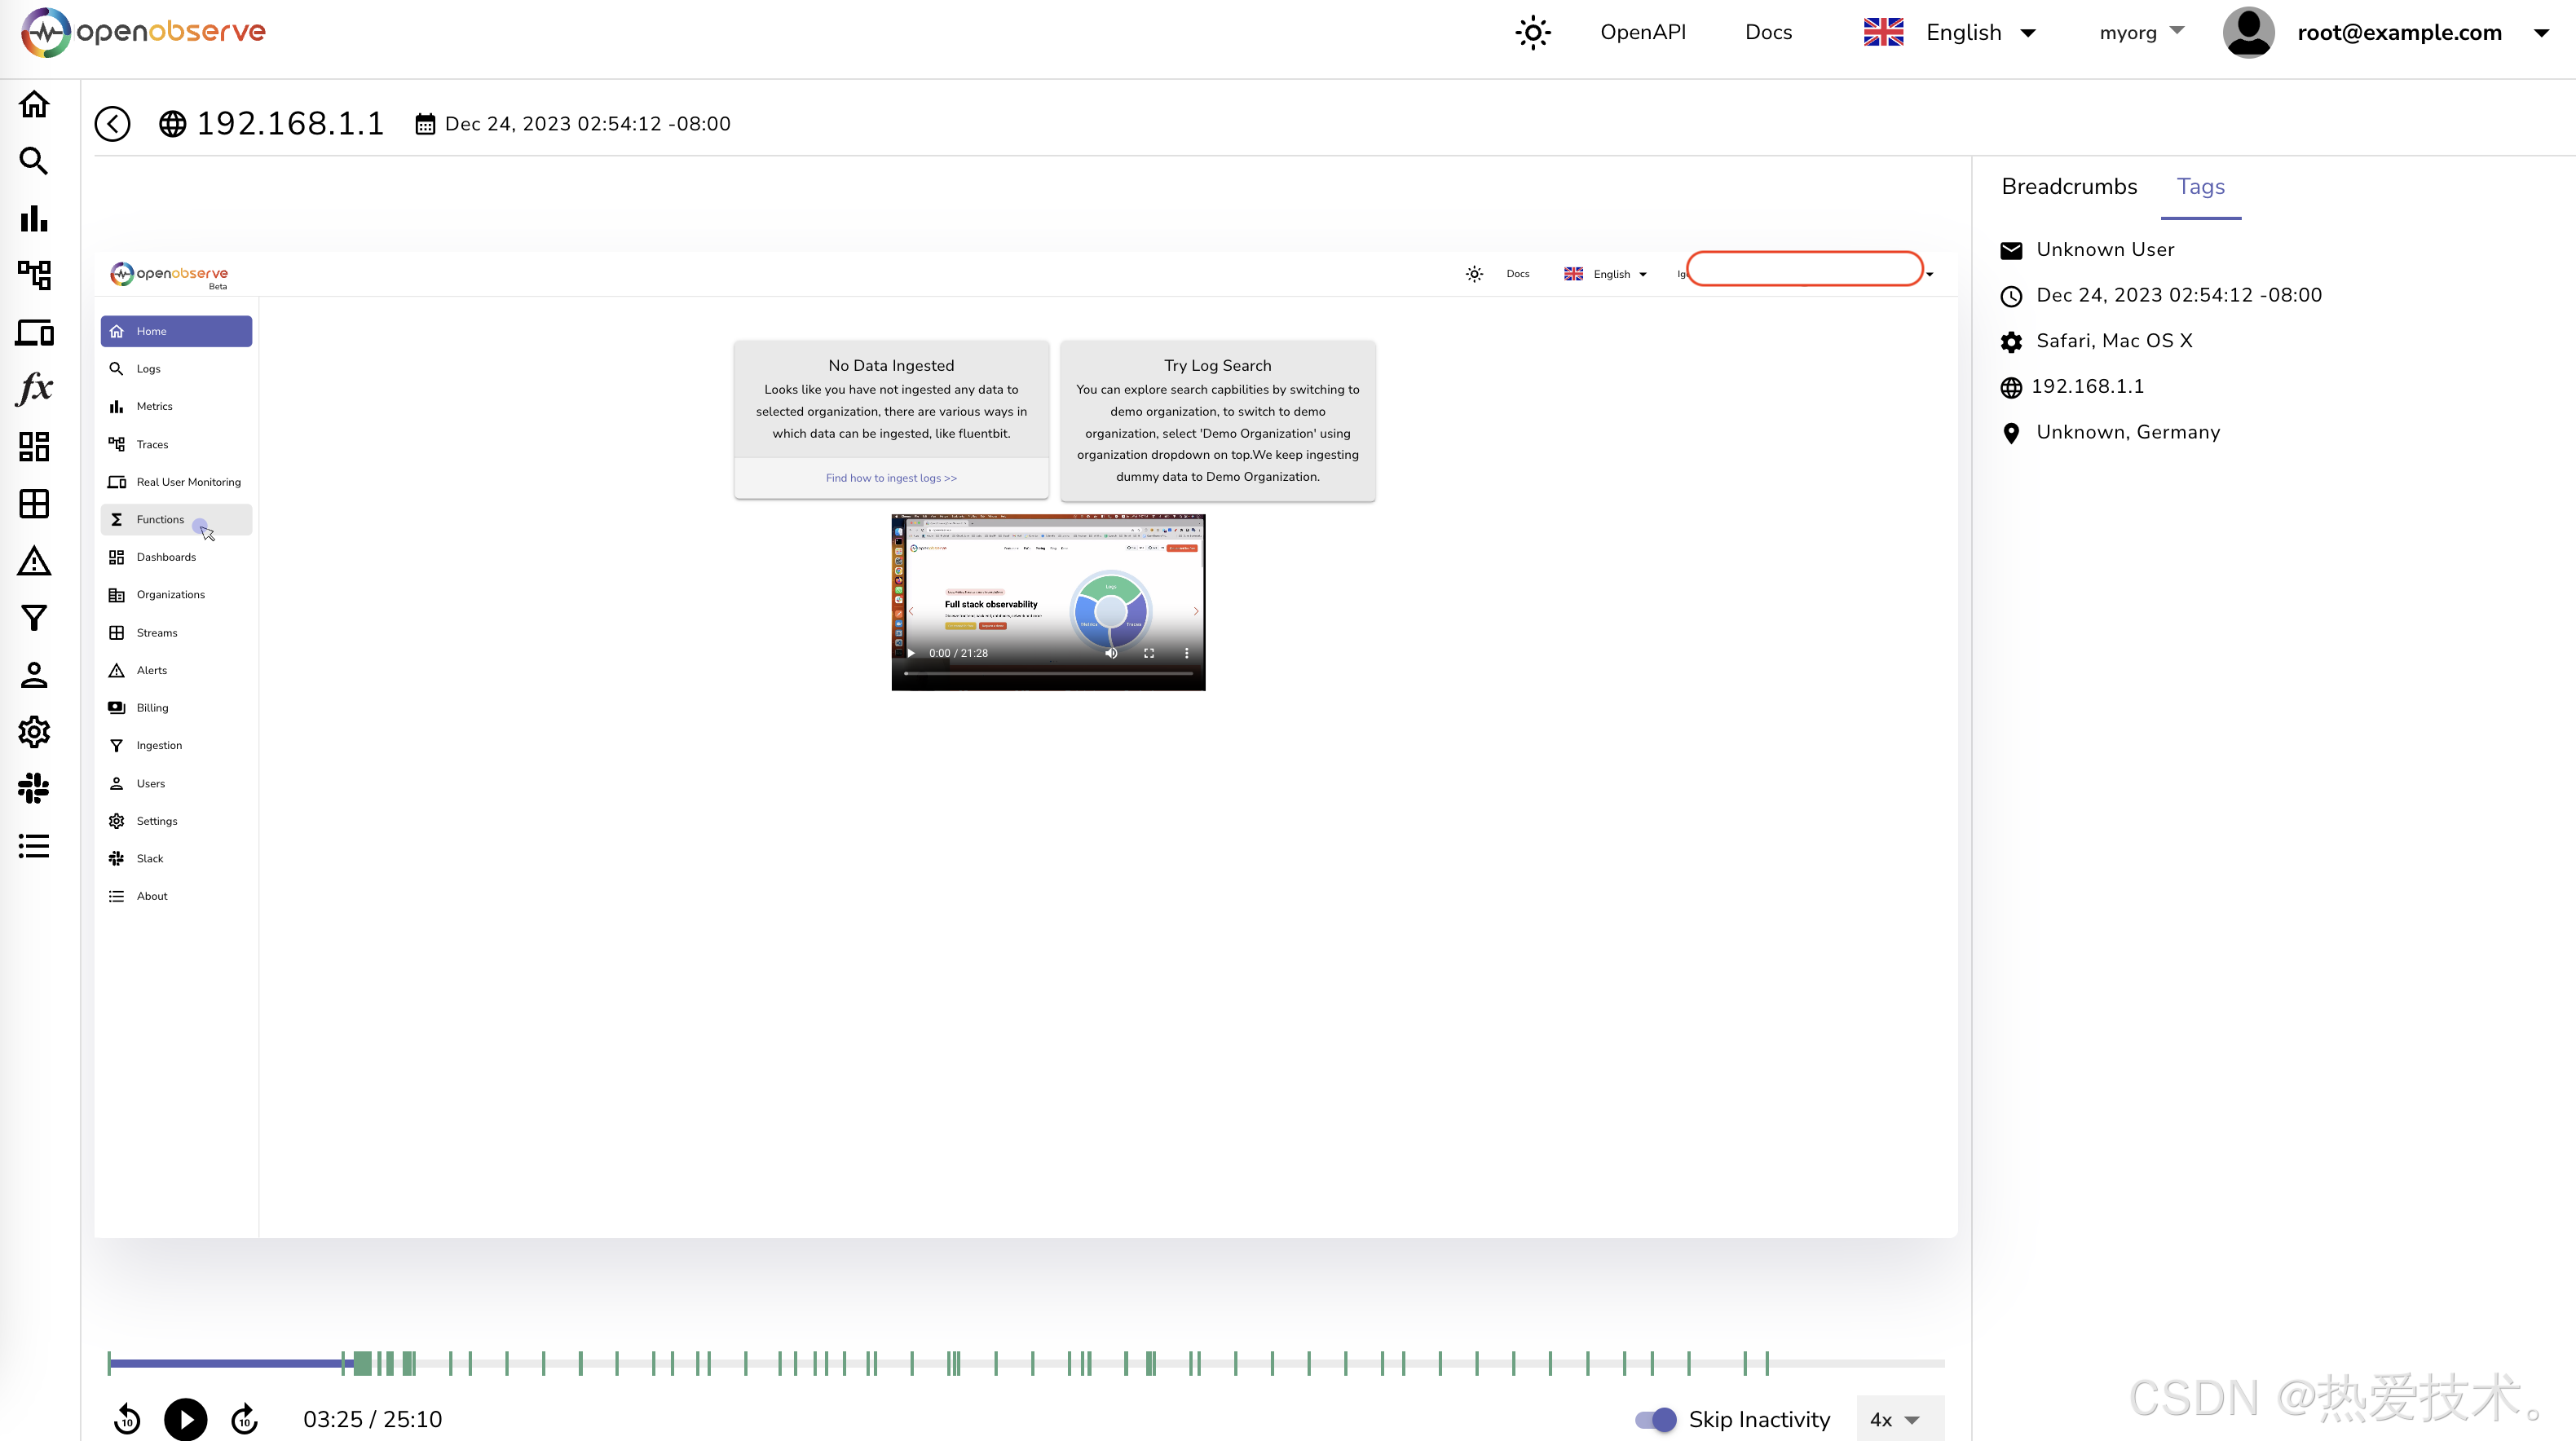
Task: Skip forward 10 seconds in replay
Action: pyautogui.click(x=245, y=1419)
